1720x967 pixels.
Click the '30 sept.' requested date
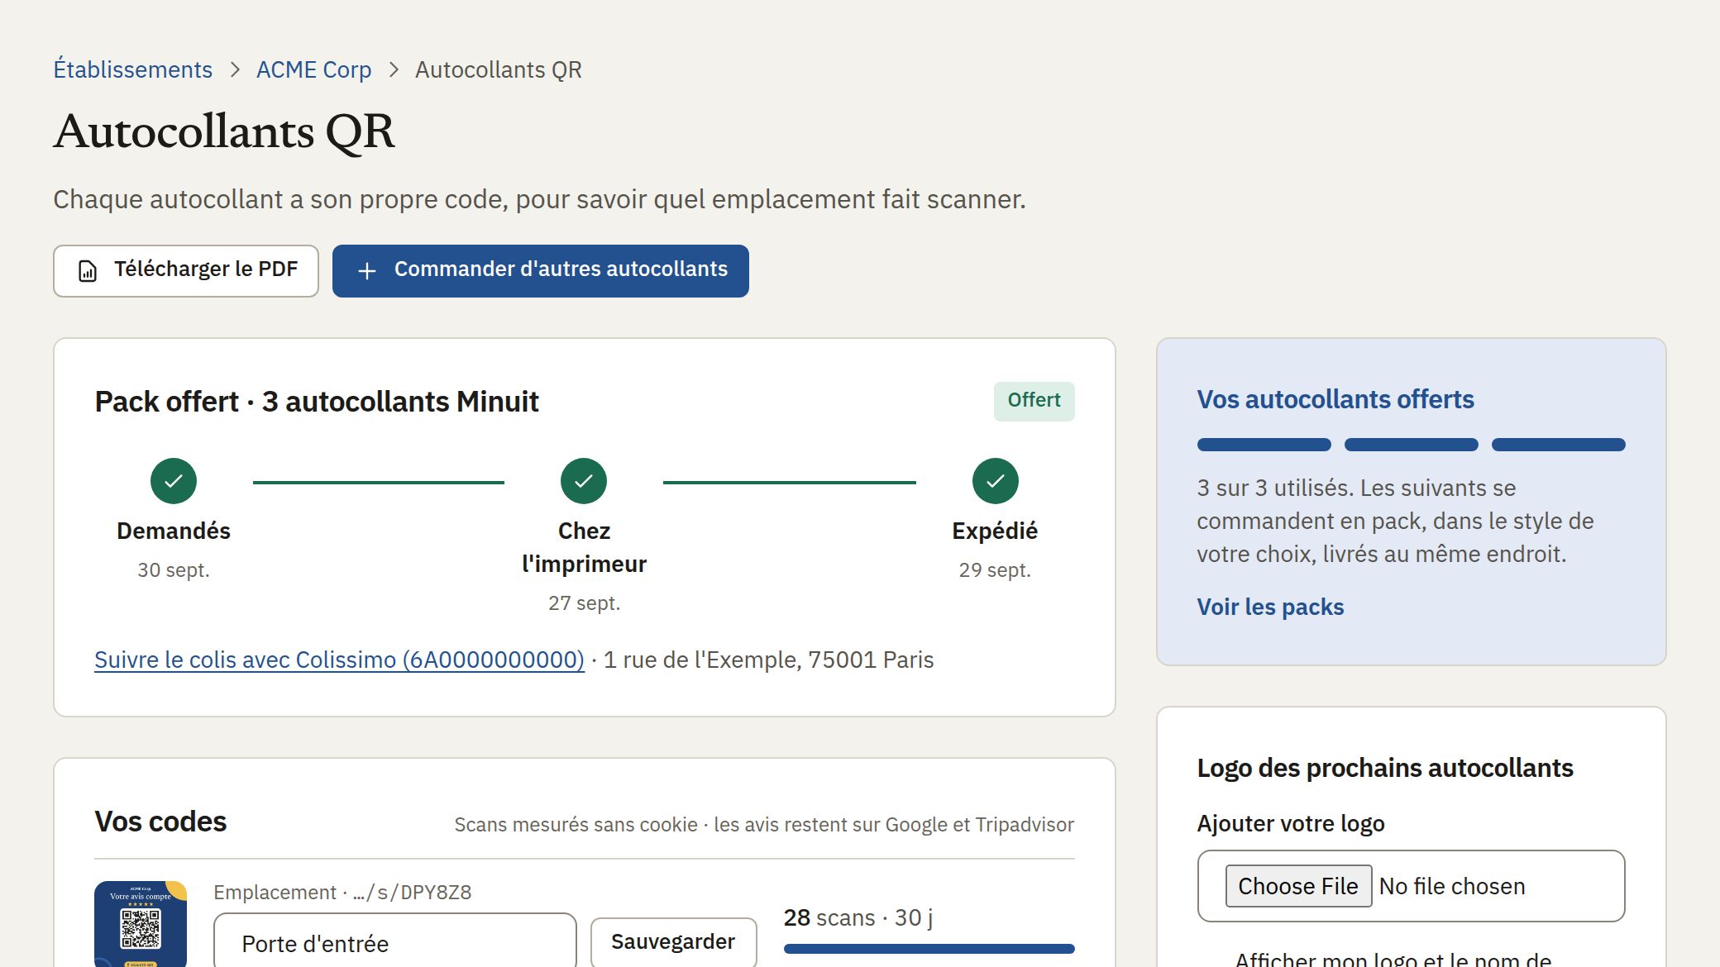[174, 570]
